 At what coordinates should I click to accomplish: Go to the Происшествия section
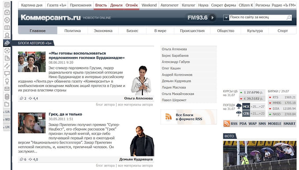coord(192,31)
